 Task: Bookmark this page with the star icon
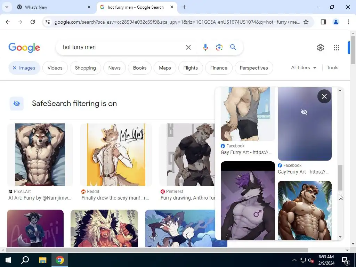(x=306, y=22)
